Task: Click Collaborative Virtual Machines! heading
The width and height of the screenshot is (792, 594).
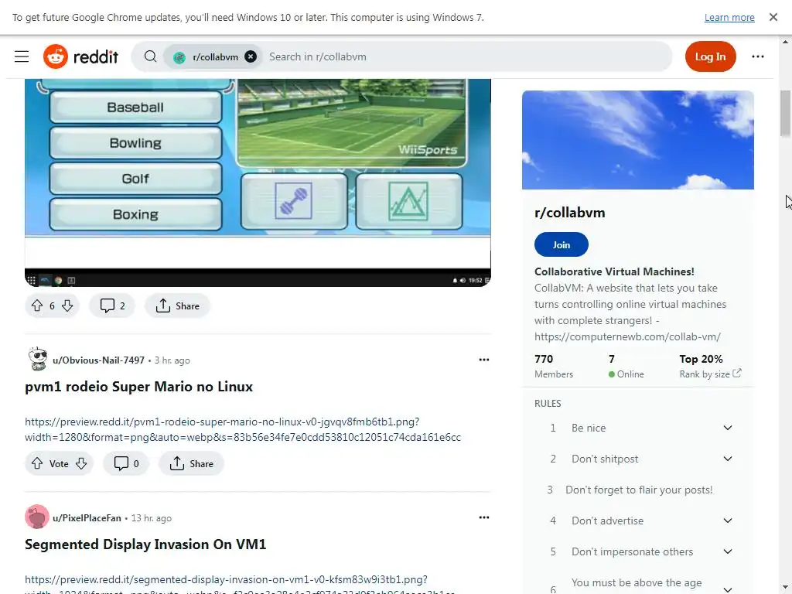Action: pyautogui.click(x=614, y=271)
